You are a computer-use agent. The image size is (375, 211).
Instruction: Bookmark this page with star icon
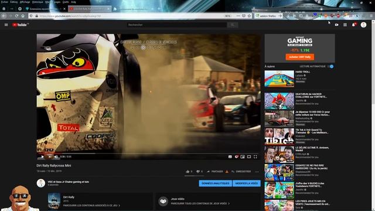coord(249,16)
